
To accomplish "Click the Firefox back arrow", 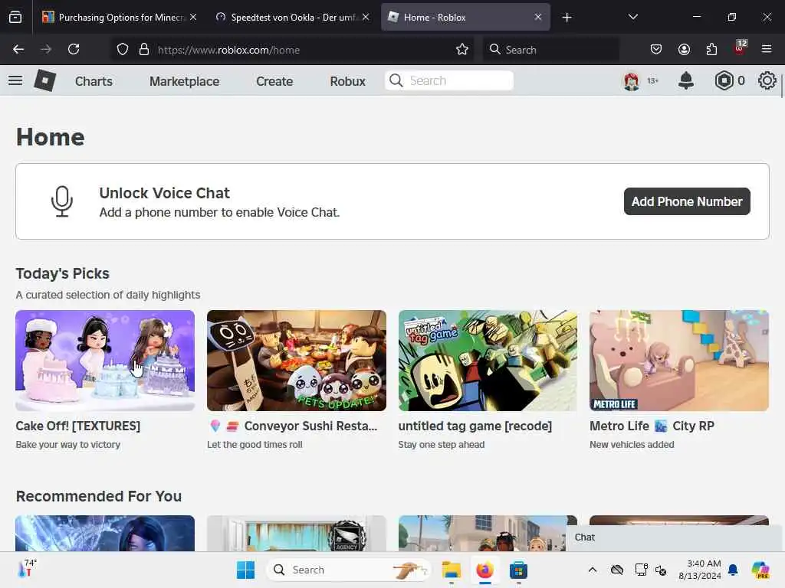I will coord(18,49).
